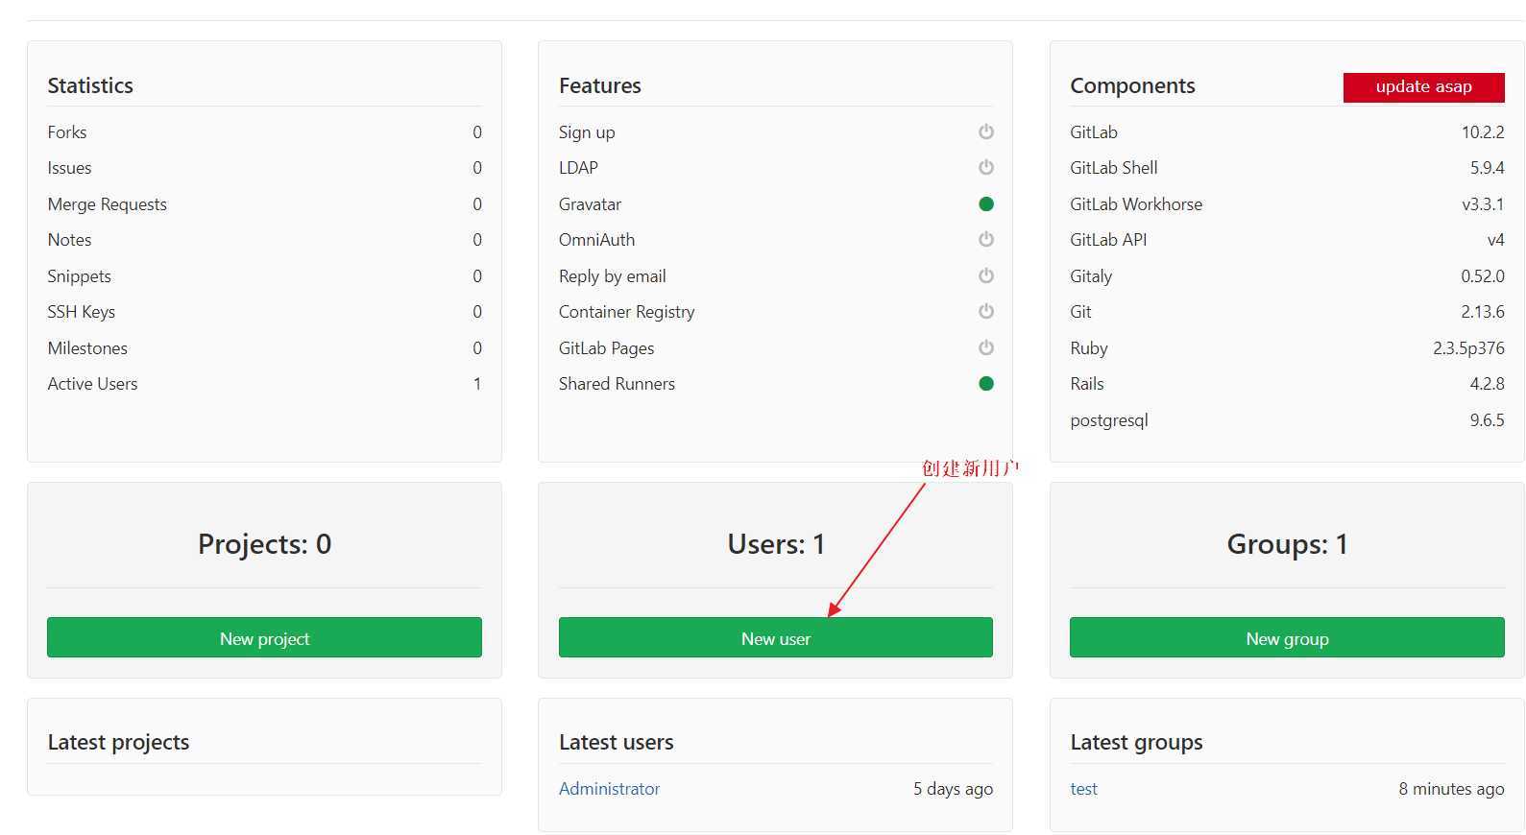Click postgresql version 9.6.5
Viewport: 1526px width, 835px height.
coord(1487,419)
